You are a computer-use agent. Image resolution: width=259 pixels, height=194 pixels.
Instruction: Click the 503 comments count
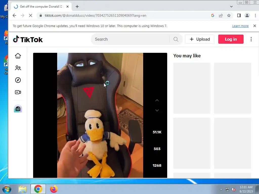point(157,149)
